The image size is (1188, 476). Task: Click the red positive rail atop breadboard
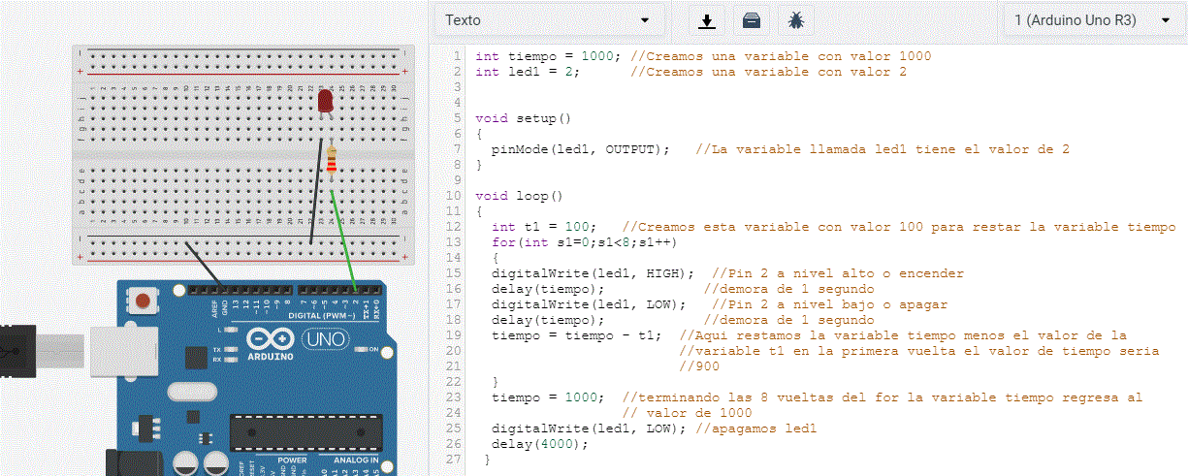coord(242,73)
